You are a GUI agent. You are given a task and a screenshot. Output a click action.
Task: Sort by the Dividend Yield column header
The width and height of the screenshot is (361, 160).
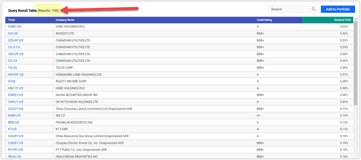pyautogui.click(x=328, y=20)
